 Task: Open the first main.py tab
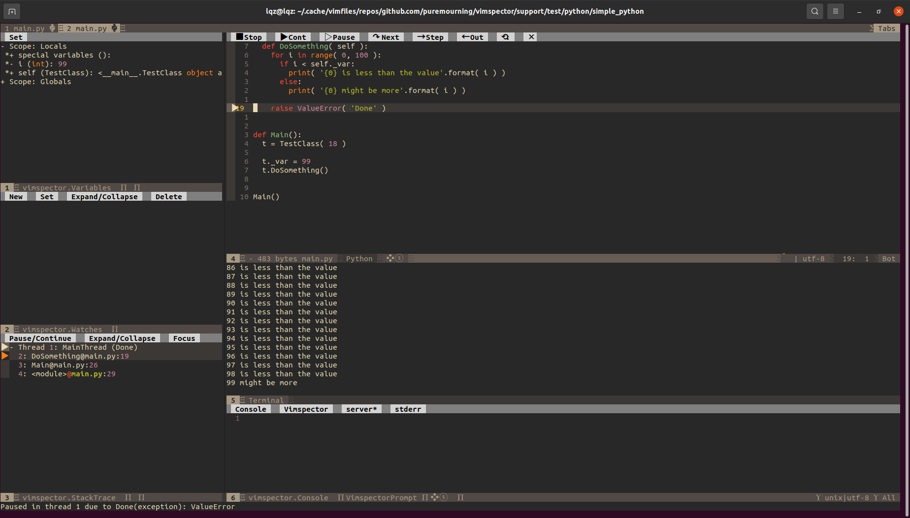point(29,28)
